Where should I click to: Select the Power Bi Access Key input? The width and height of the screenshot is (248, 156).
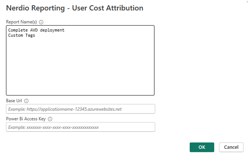pyautogui.click(x=81, y=127)
